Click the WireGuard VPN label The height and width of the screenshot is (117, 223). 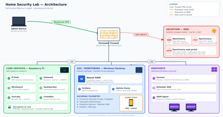[x=61, y=22]
